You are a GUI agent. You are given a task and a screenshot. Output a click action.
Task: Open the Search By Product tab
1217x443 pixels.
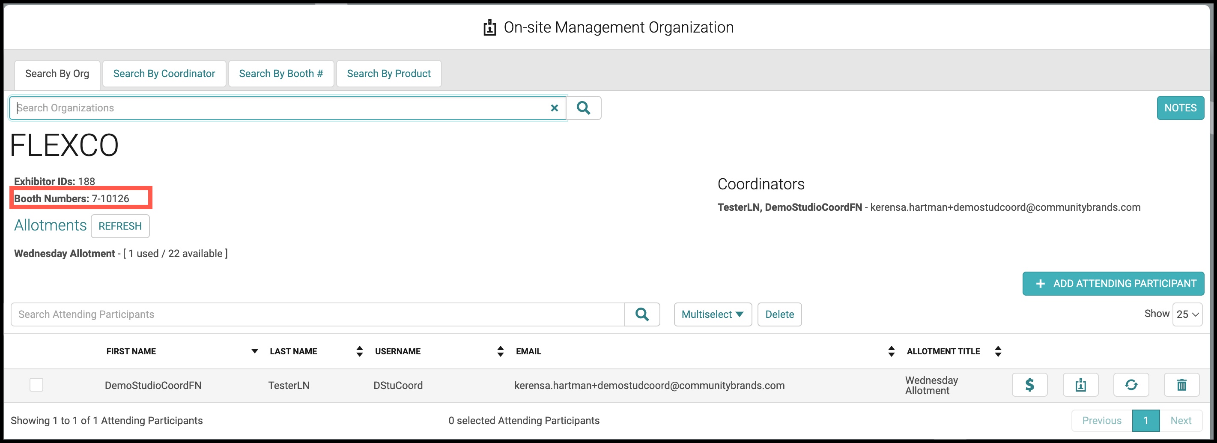pyautogui.click(x=389, y=74)
